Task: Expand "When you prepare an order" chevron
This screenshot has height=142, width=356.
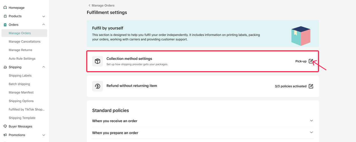Action: coord(311,133)
